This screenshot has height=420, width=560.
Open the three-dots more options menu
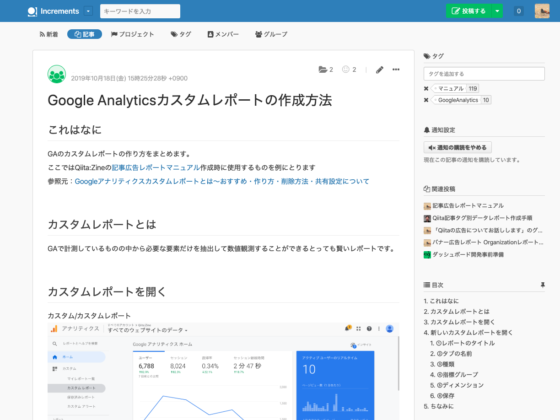coord(396,70)
